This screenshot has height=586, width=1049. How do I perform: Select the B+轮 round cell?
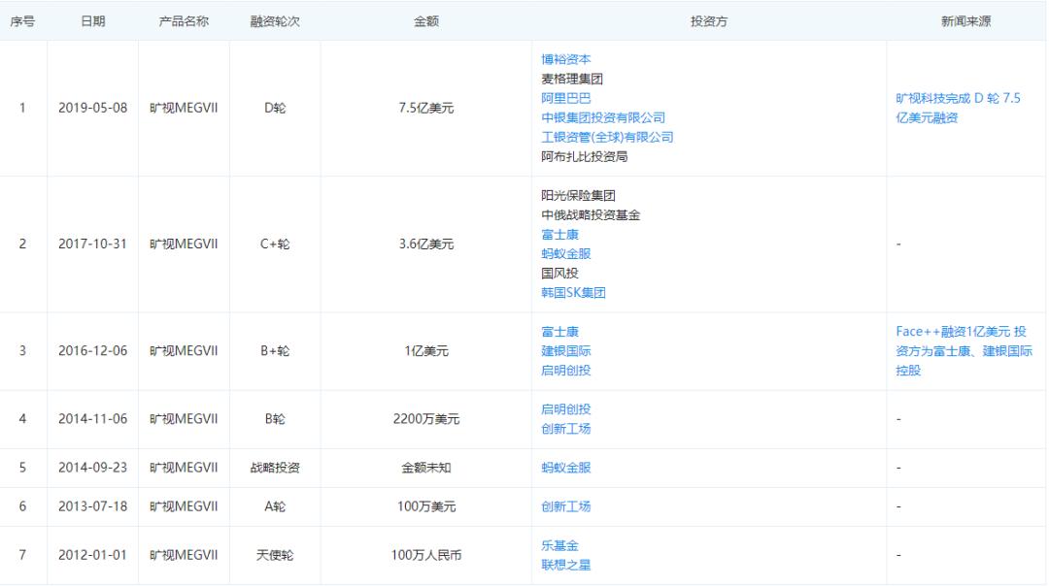point(274,351)
